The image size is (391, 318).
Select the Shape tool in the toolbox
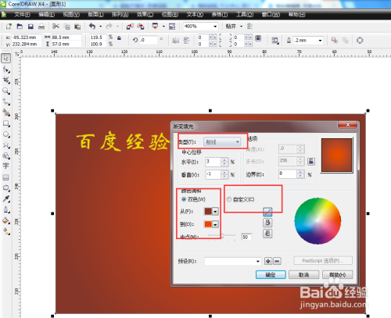[x=6, y=70]
